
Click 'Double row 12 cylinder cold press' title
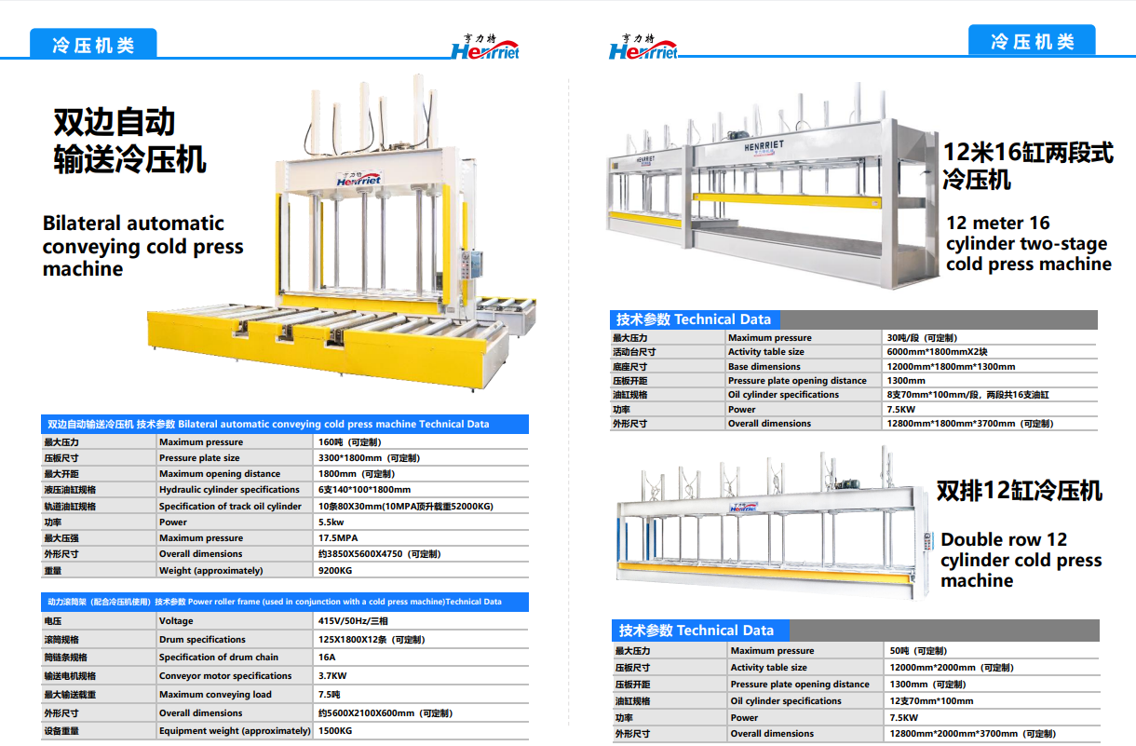(x=1021, y=560)
